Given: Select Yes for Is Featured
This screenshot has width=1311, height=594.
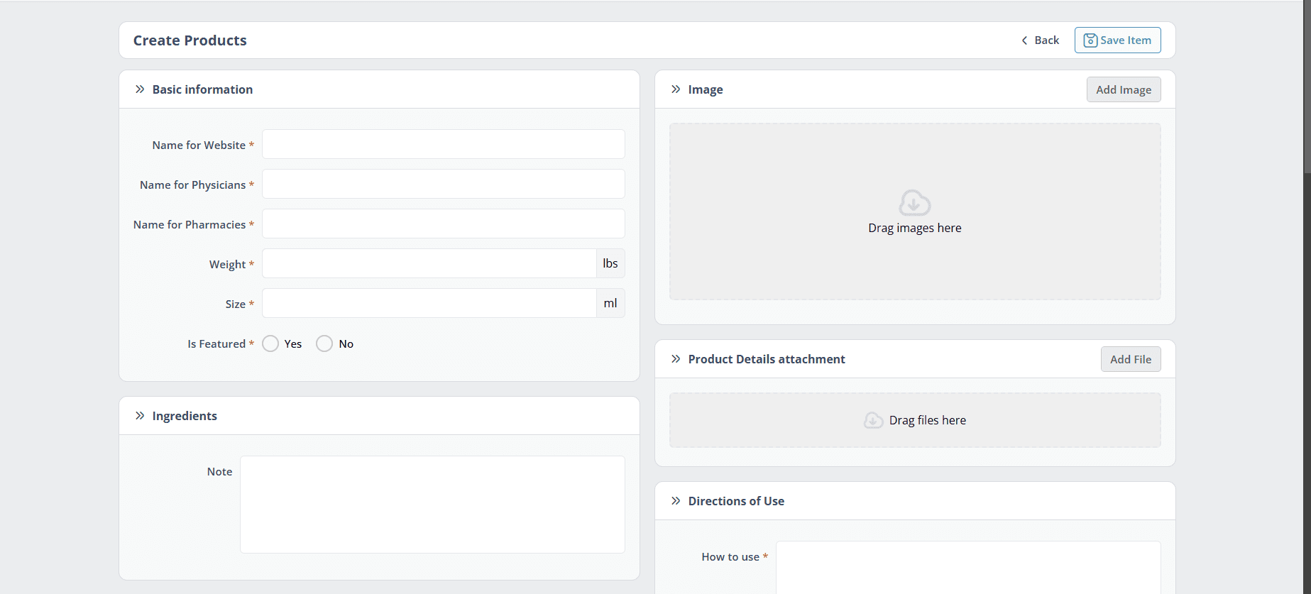Looking at the screenshot, I should 270,343.
